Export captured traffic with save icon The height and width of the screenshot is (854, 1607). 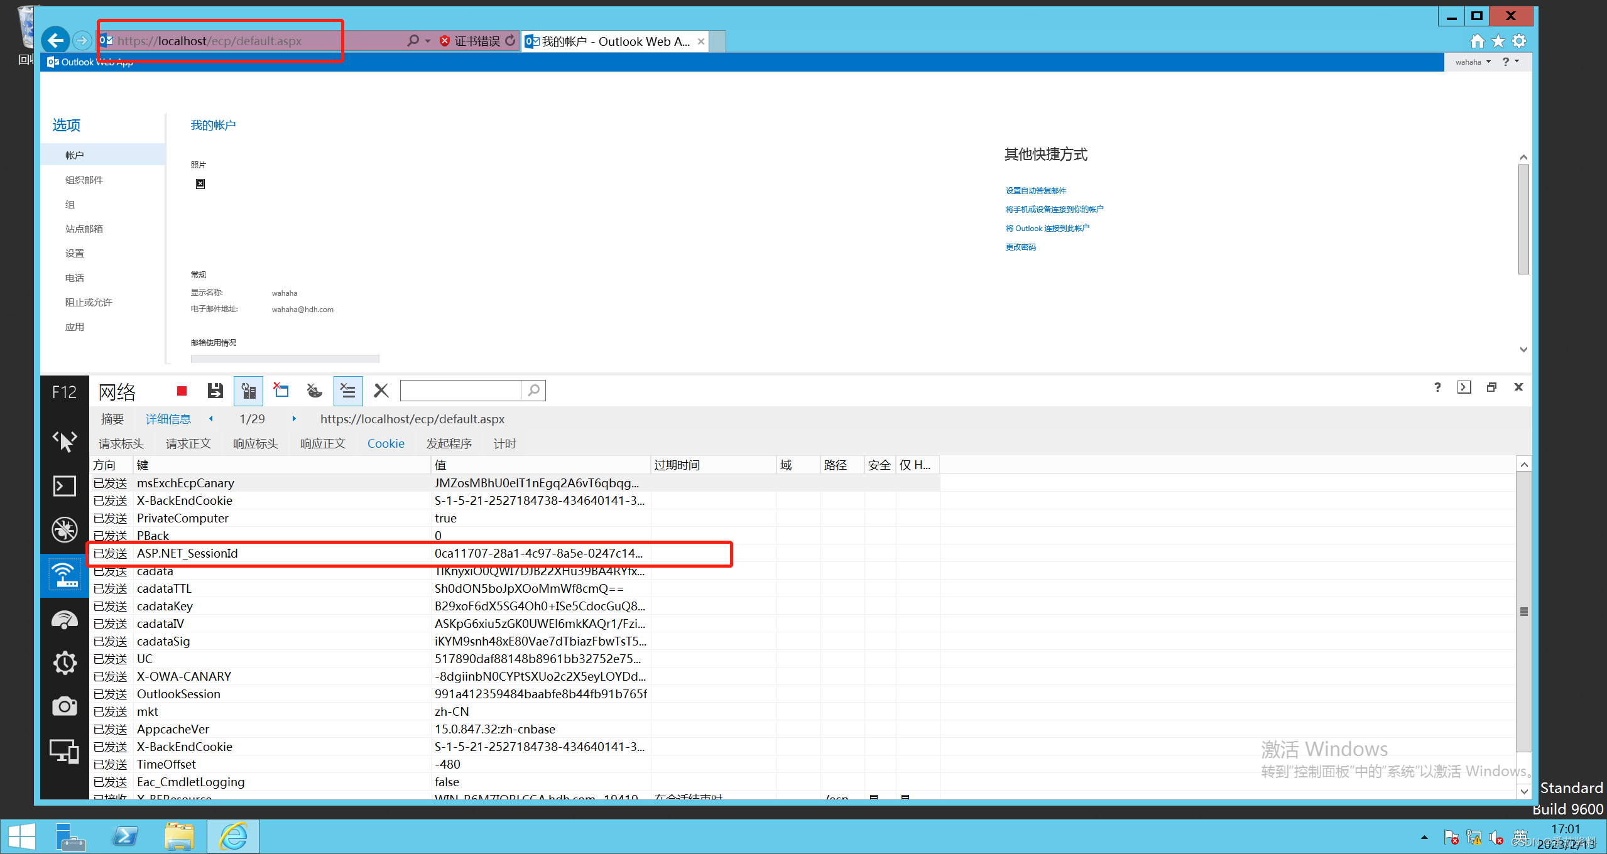coord(215,391)
